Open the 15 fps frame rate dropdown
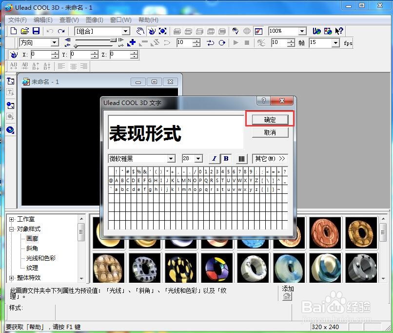393x333 pixels. tap(335, 42)
